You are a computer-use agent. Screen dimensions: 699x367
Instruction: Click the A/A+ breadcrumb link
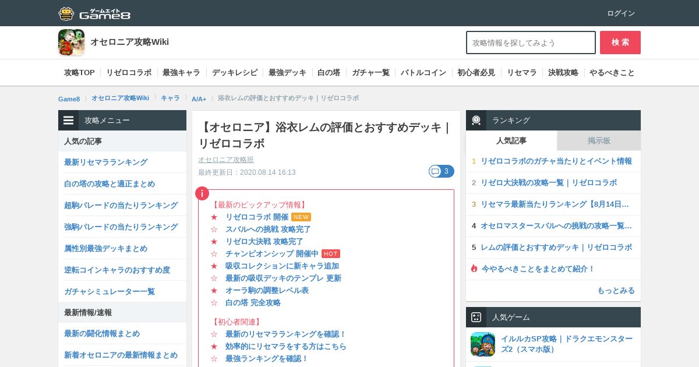[x=199, y=99]
